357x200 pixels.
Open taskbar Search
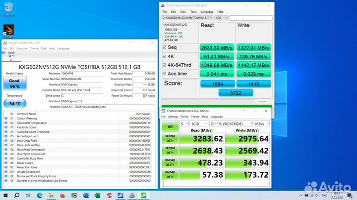pos(17,195)
